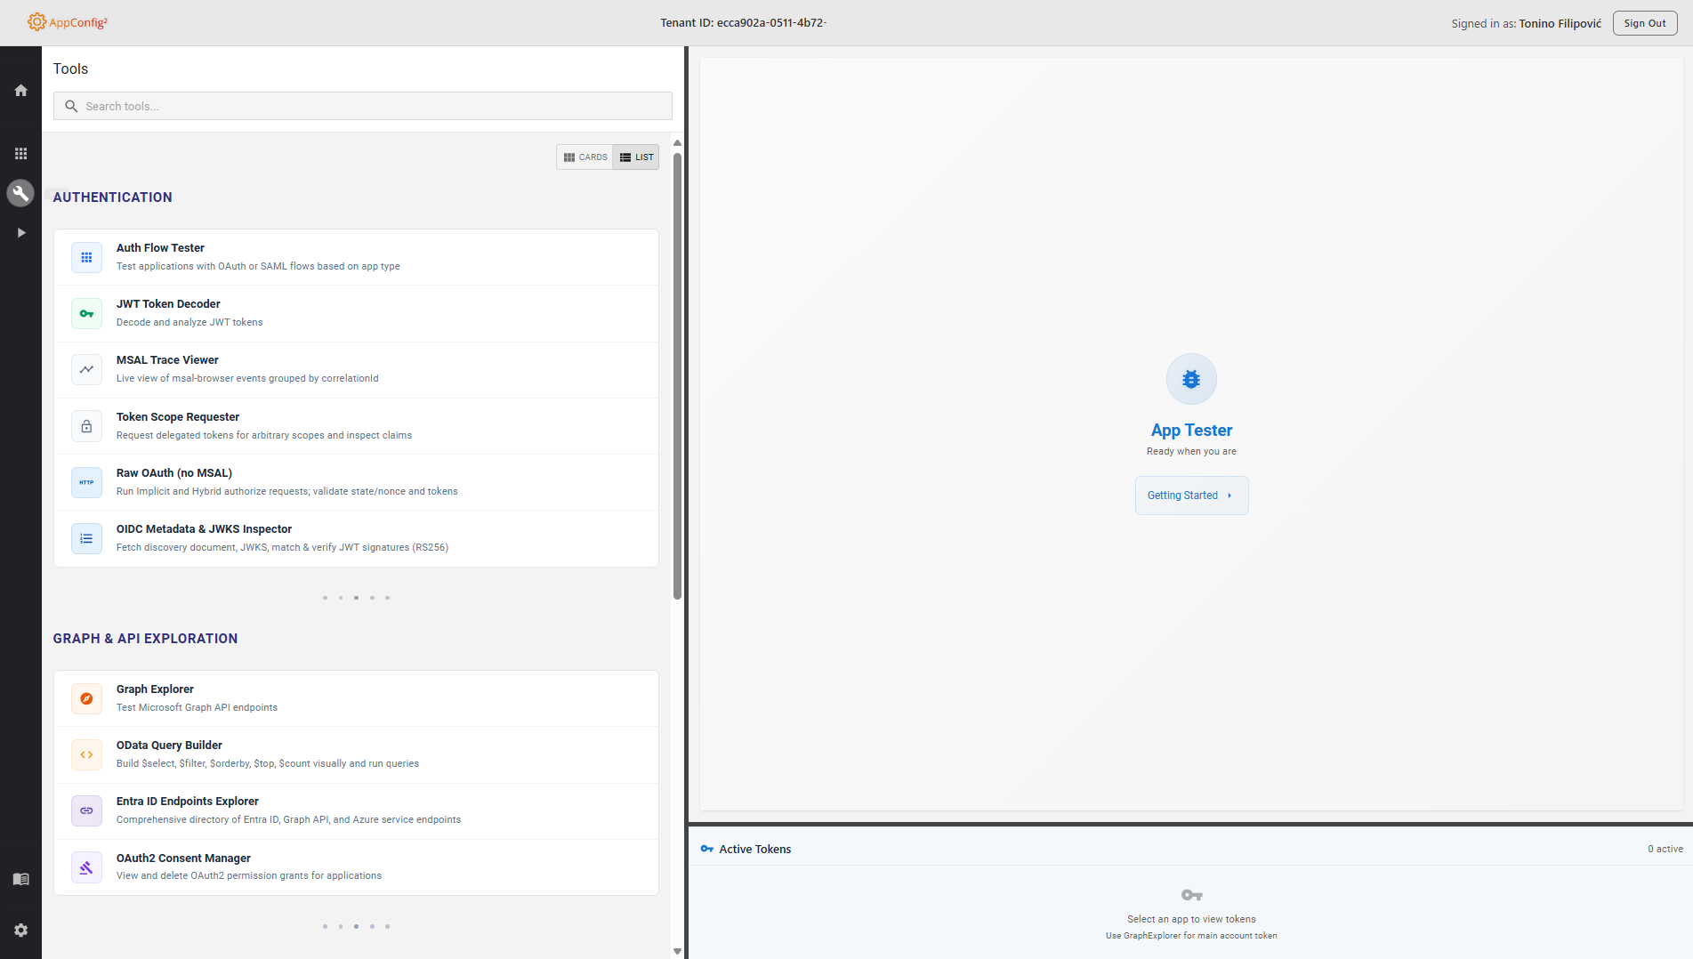Click the OData Query Builder code icon

coord(86,754)
